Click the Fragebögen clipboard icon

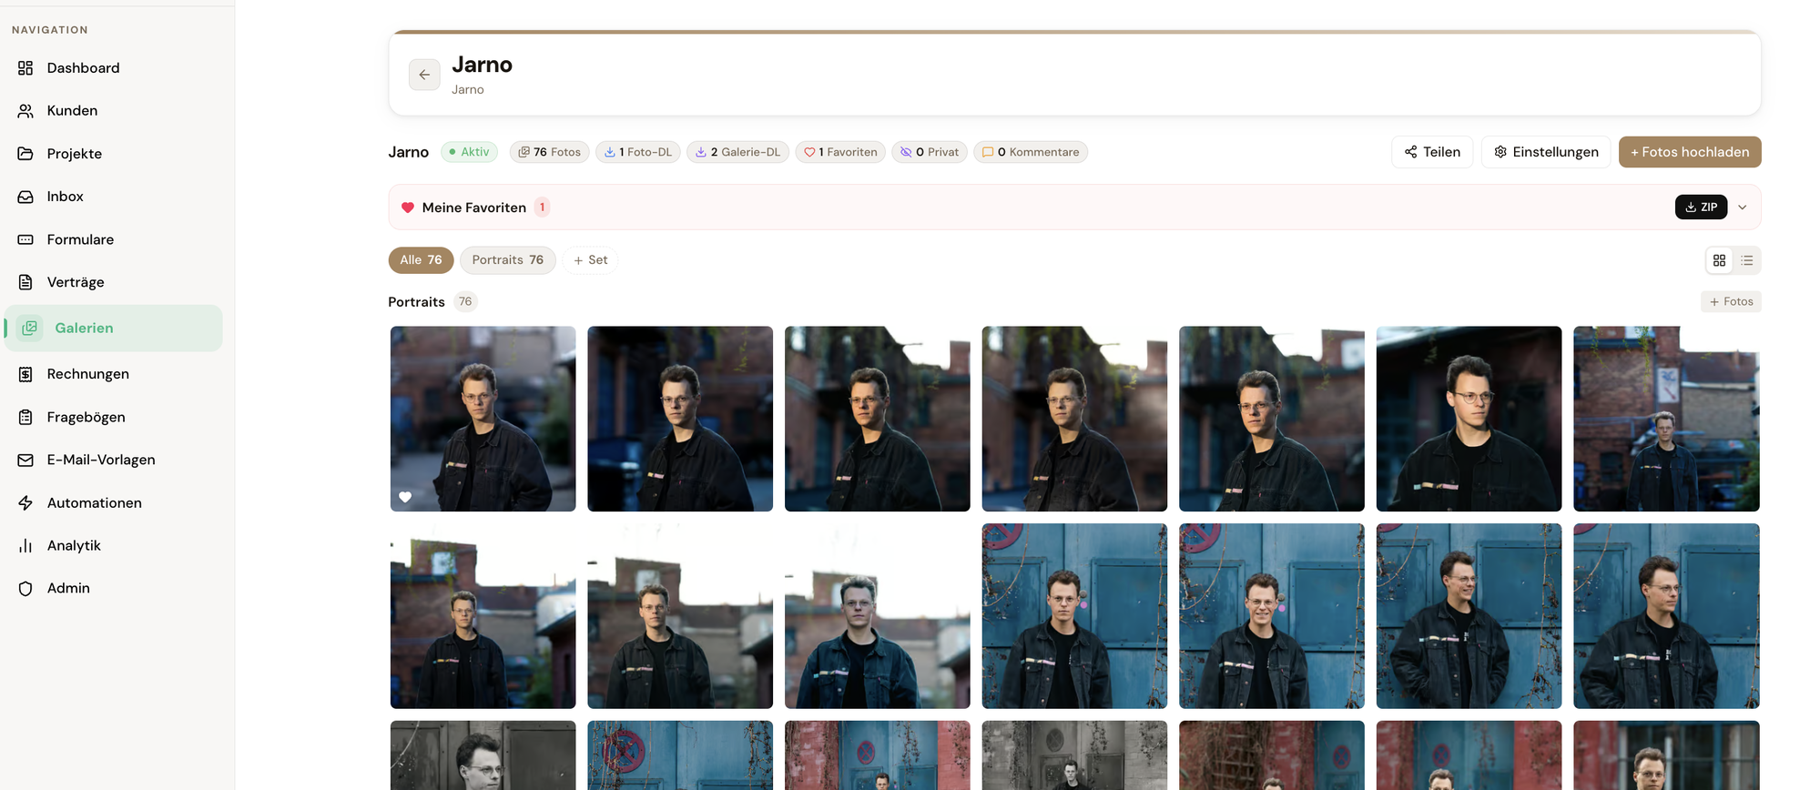click(25, 417)
